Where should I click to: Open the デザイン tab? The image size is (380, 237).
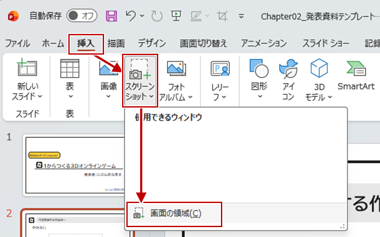152,43
